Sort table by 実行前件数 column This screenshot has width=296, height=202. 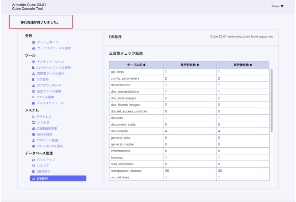pyautogui.click(x=189, y=65)
